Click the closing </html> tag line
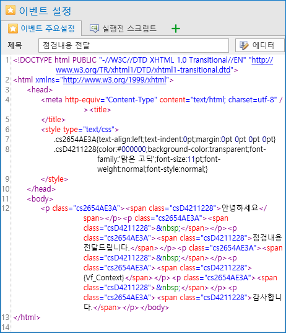The height and width of the screenshot is (333, 286). click(27, 317)
